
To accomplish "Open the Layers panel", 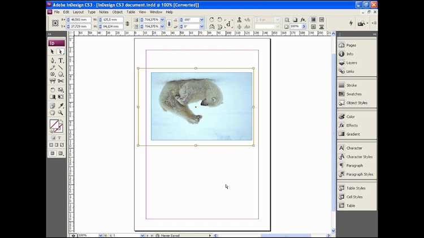I will (x=351, y=63).
